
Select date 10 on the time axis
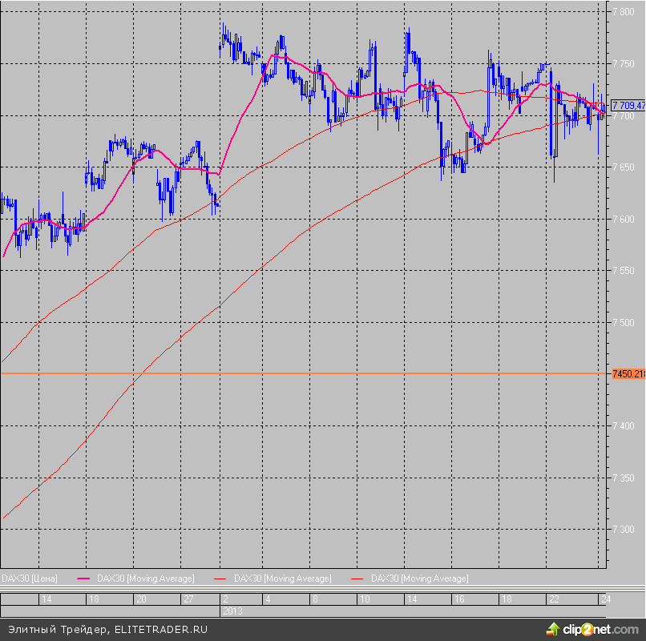[364, 599]
